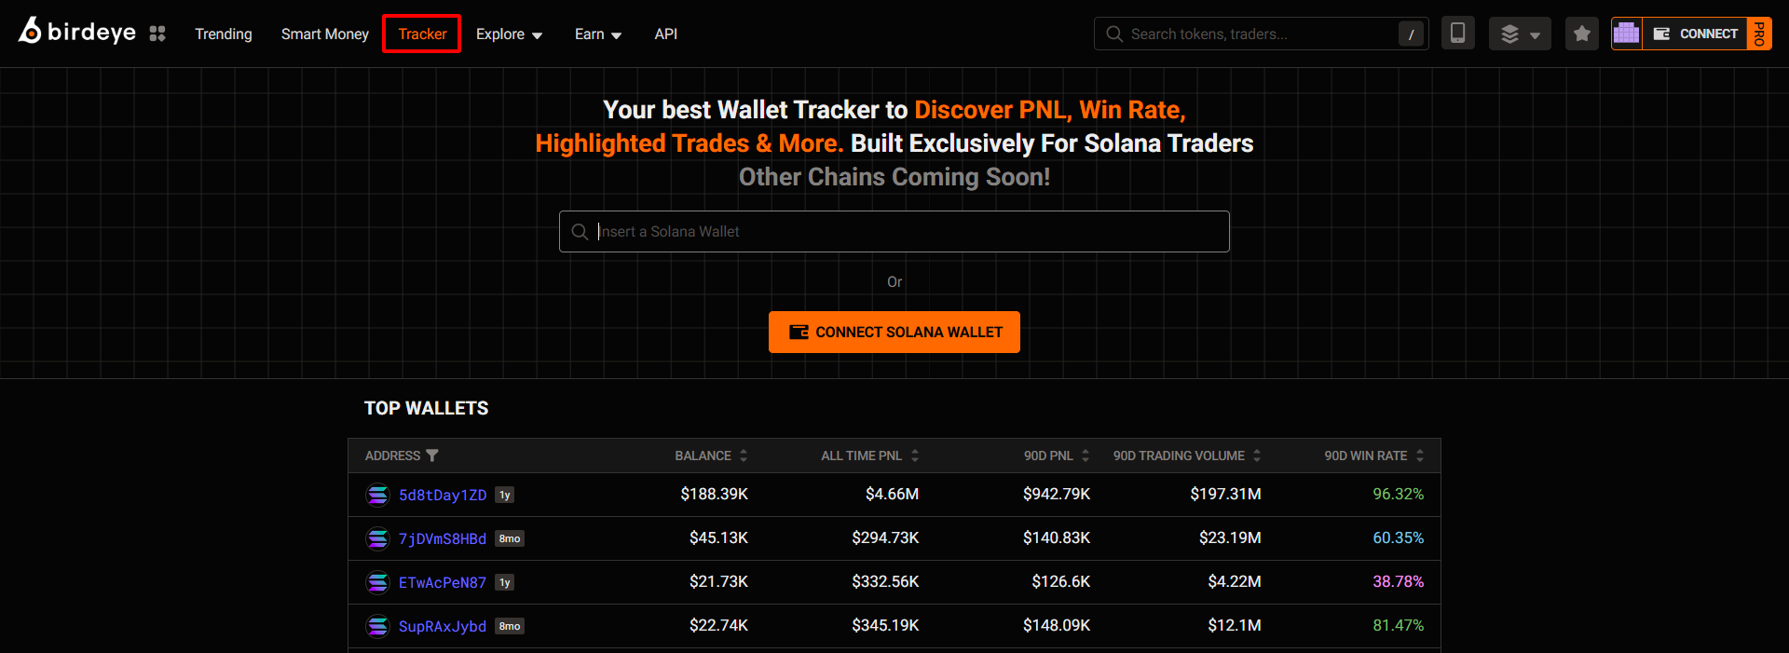Image resolution: width=1789 pixels, height=653 pixels.
Task: Open wallet 5d8tDay1ZD
Action: point(443,495)
